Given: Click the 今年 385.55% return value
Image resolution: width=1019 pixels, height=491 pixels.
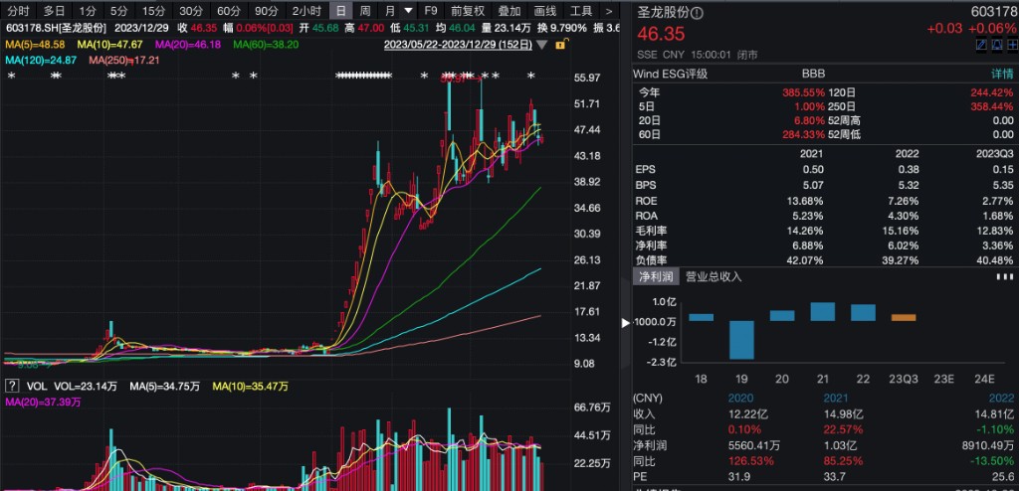Looking at the screenshot, I should coord(804,92).
